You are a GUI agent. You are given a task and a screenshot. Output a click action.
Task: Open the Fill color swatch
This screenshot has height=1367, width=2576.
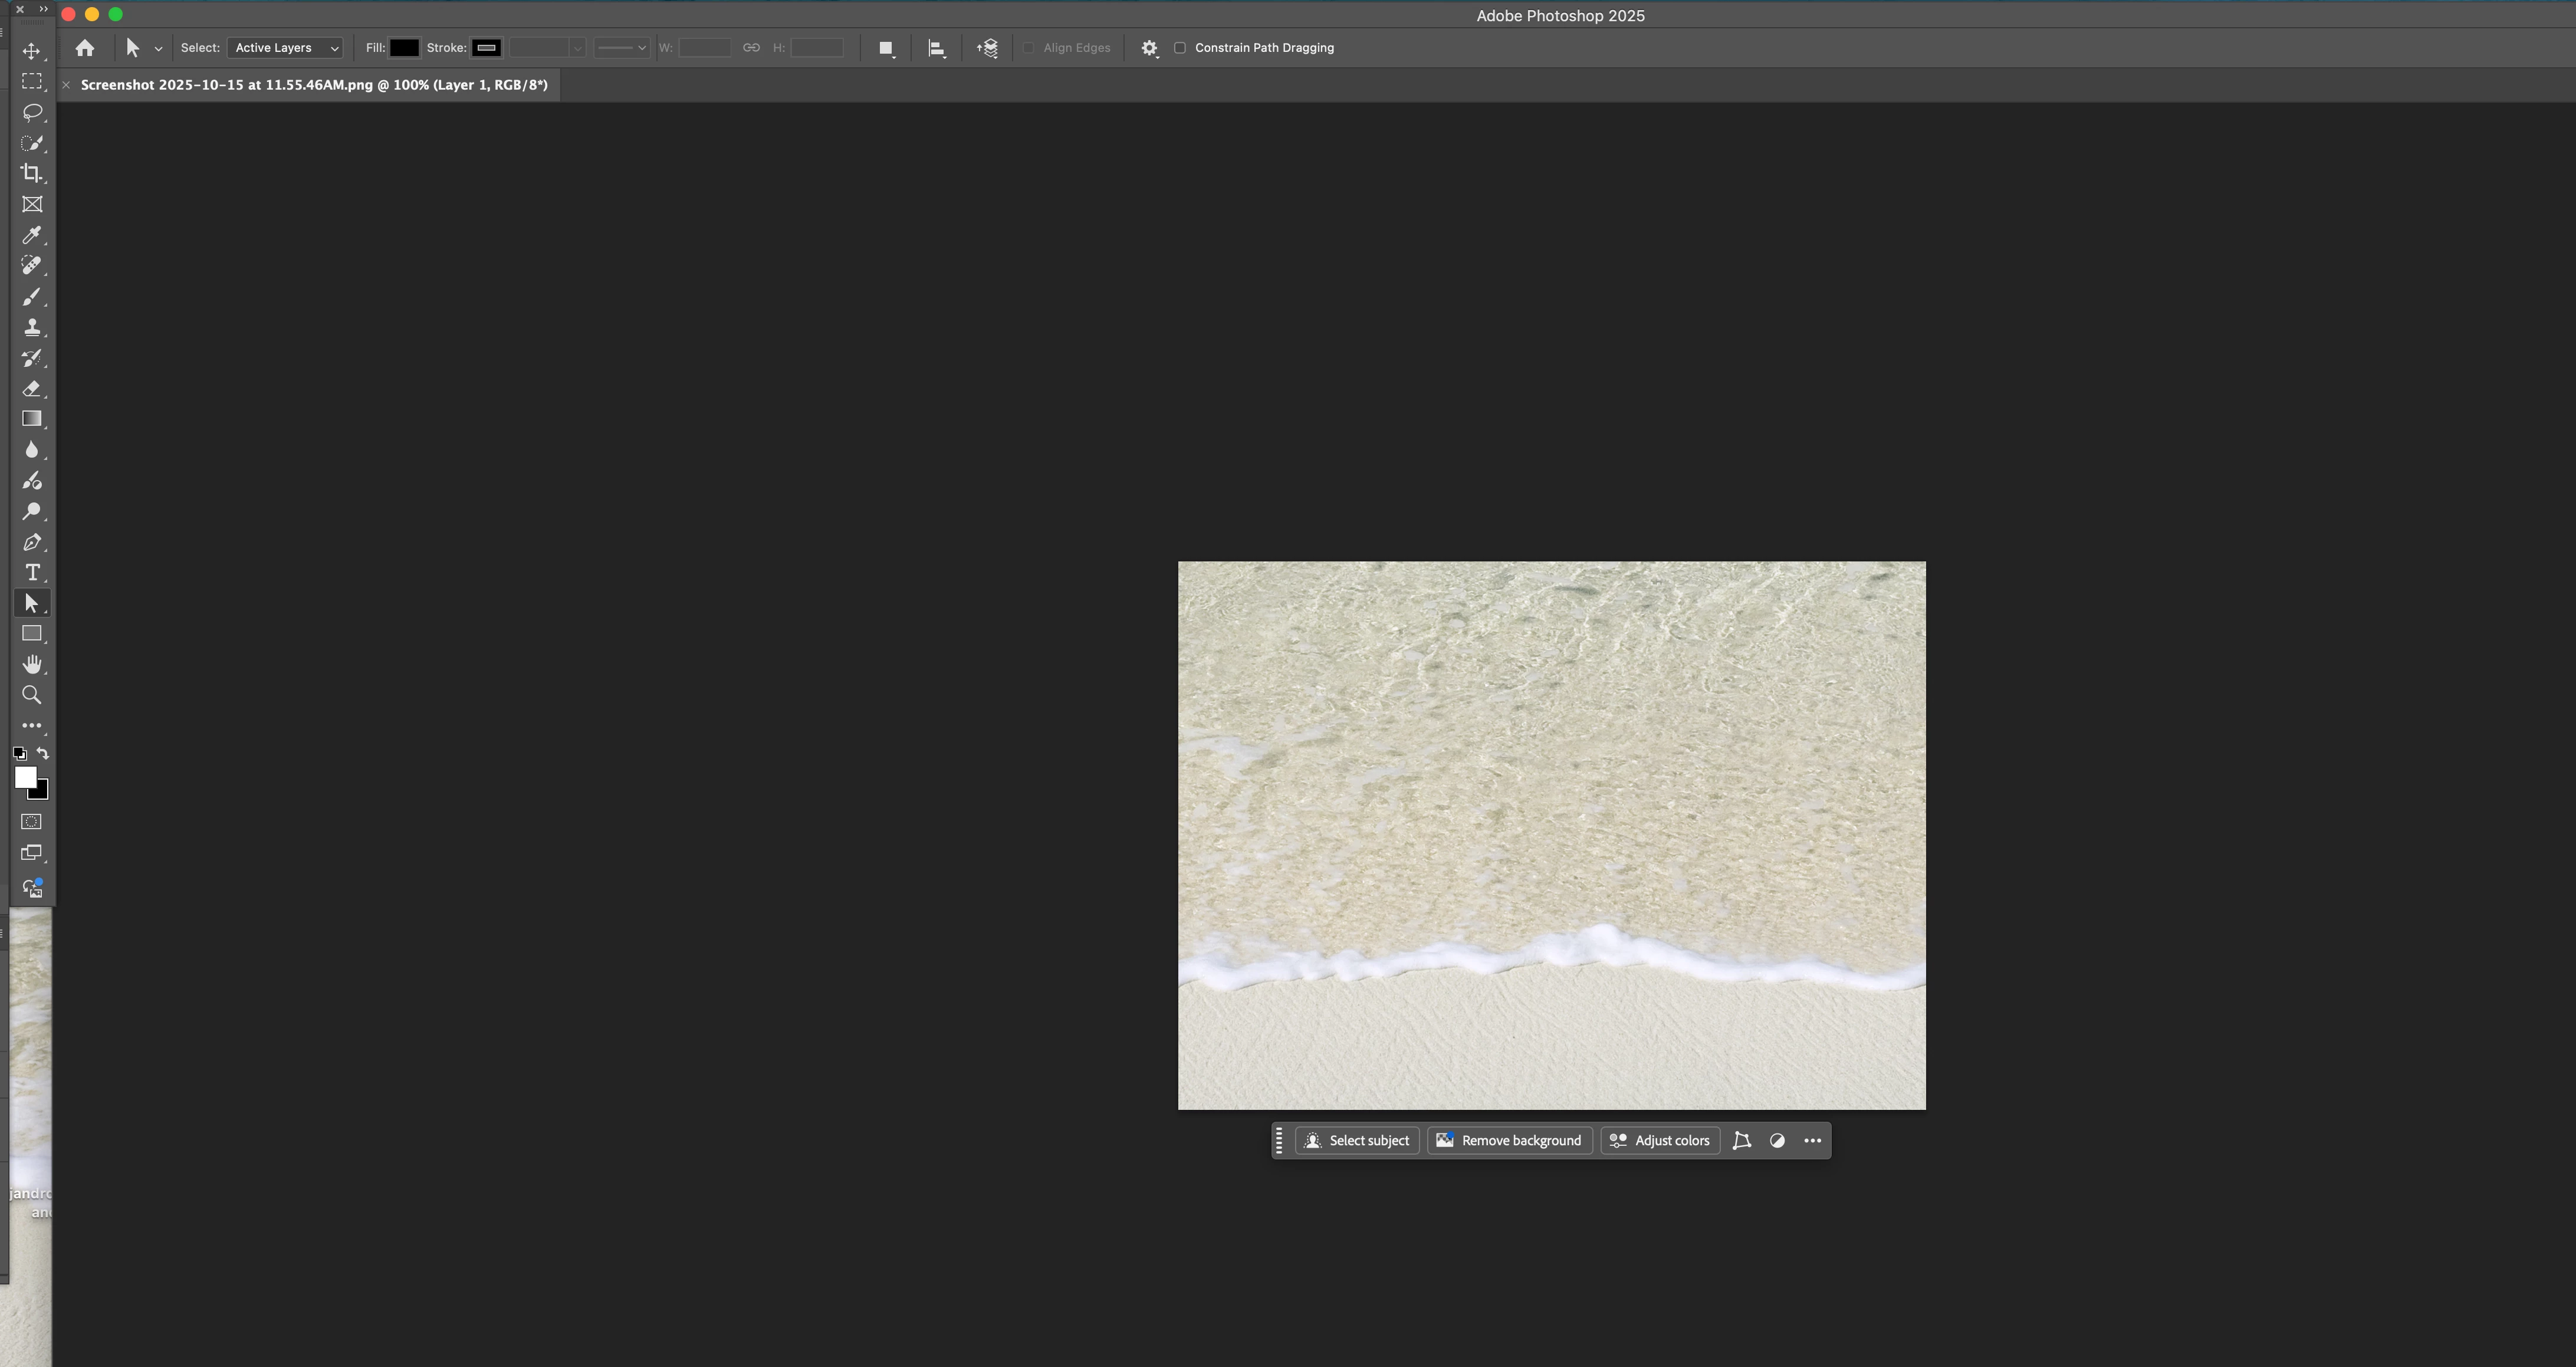click(404, 48)
